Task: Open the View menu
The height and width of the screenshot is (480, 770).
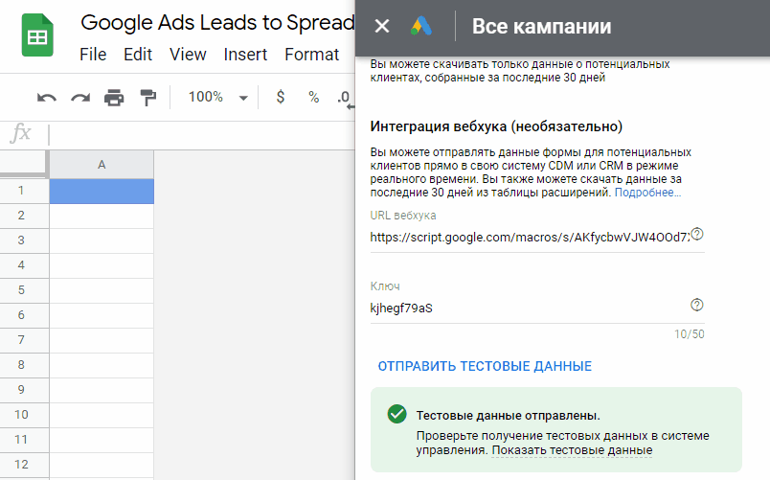Action: [x=188, y=54]
